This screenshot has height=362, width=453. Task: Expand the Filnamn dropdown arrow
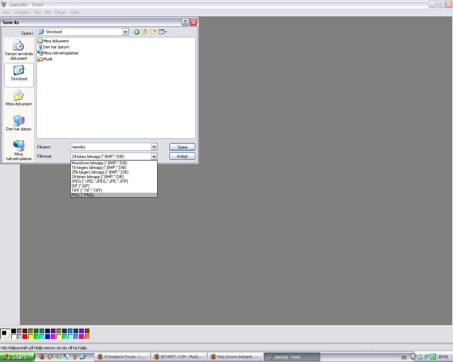[x=154, y=147]
